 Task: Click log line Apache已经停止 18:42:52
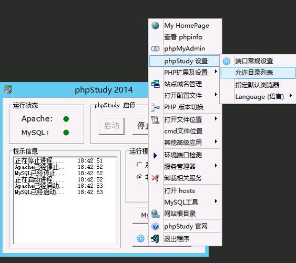tap(59, 167)
